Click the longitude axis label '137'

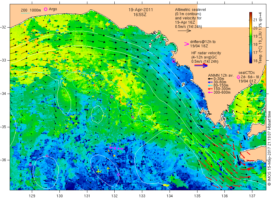pos(252,196)
